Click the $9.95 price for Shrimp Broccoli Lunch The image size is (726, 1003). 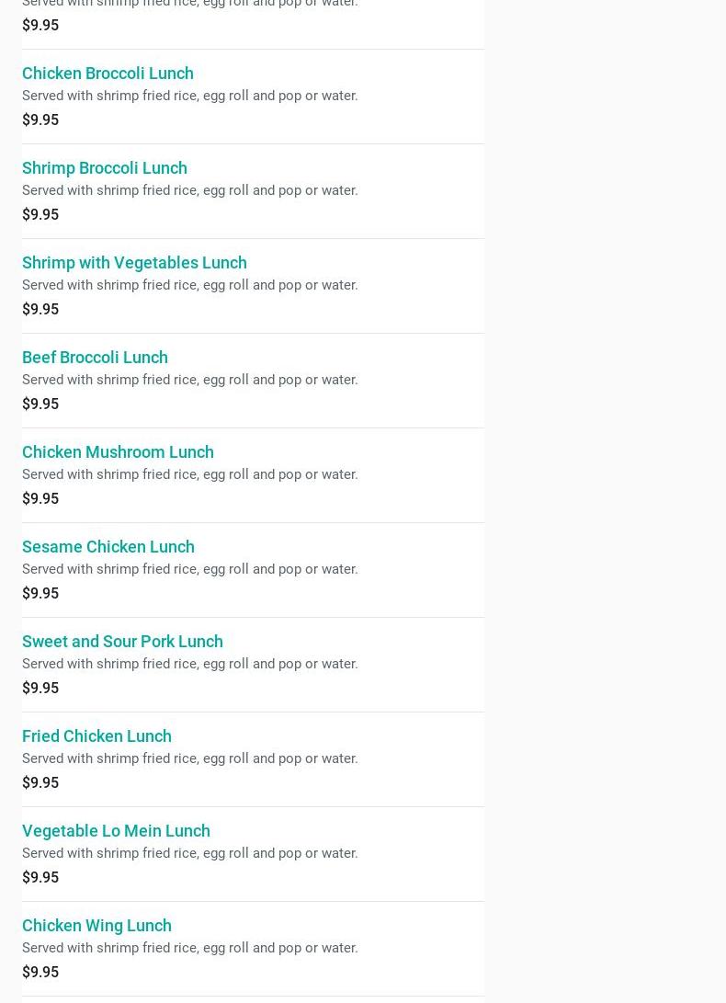pyautogui.click(x=40, y=215)
